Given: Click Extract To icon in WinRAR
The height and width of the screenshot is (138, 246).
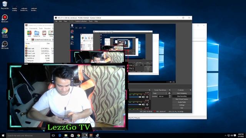Looking at the screenshot, I should (x=37, y=34).
